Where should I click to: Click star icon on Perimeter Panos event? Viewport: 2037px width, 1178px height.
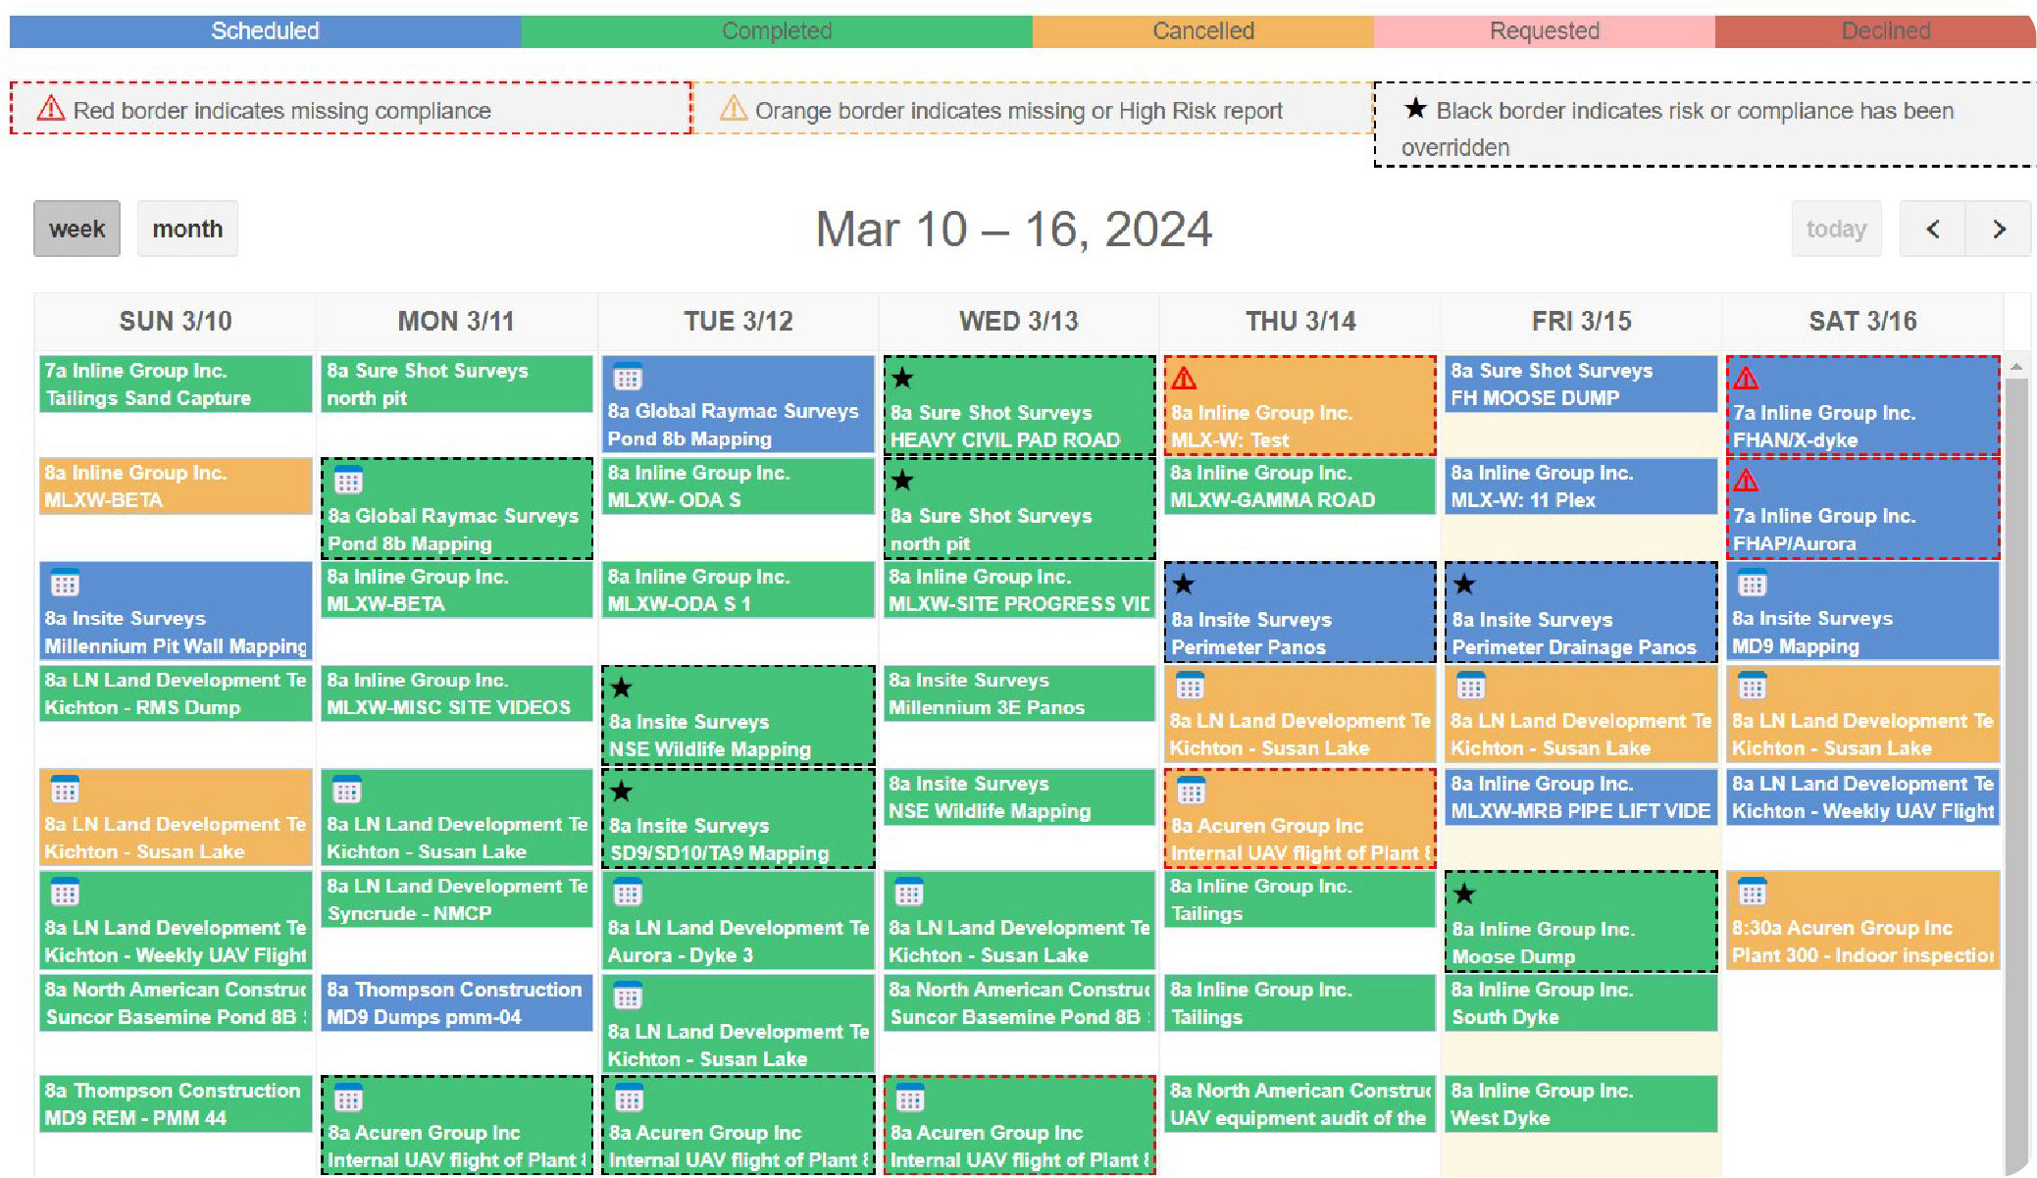(x=1184, y=585)
